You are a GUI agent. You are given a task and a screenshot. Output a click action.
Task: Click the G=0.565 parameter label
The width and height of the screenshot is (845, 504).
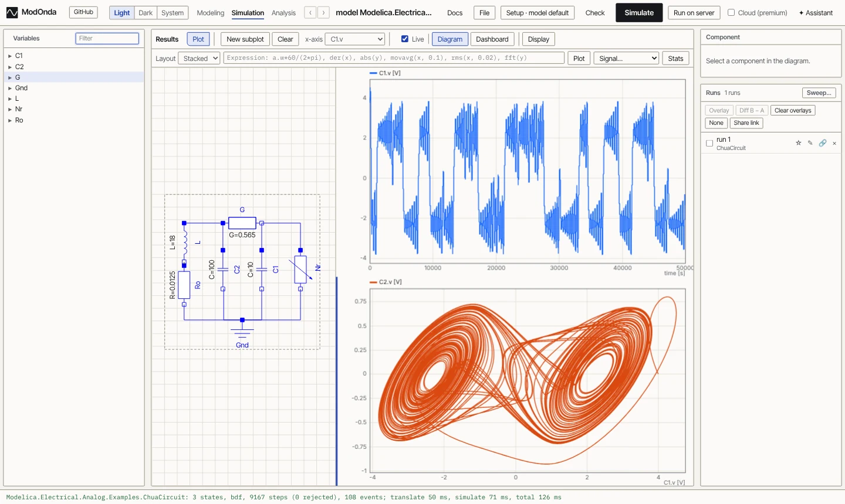point(242,235)
